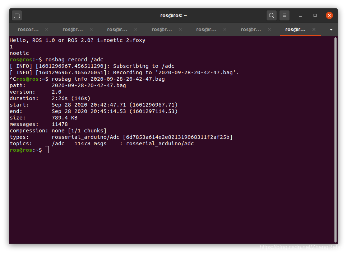
Task: Expand the tab list dropdown arrow
Action: (331, 29)
